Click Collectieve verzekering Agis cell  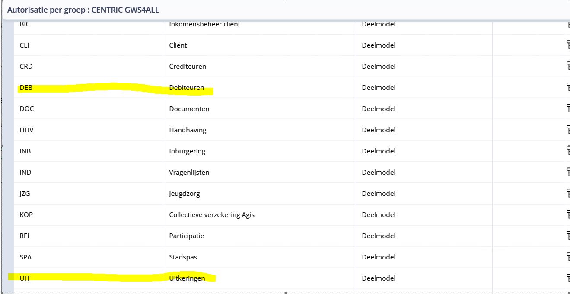259,214
